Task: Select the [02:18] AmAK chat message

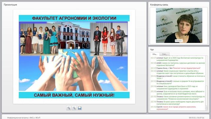Action: (178, 64)
